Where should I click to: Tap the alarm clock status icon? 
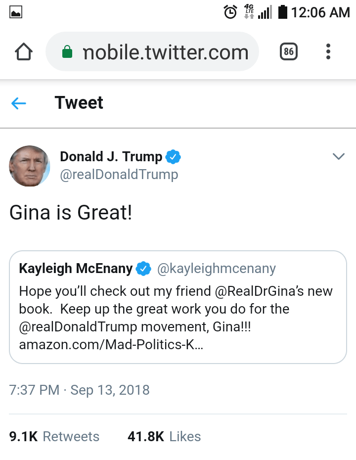tap(230, 11)
